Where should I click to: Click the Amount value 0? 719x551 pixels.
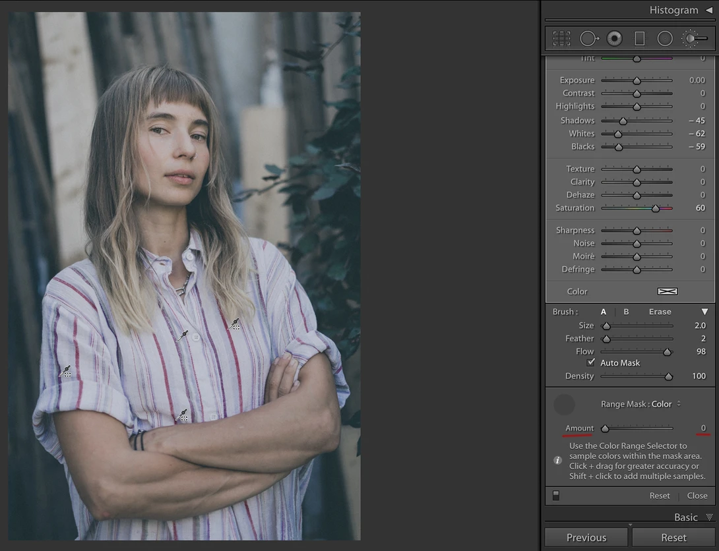(703, 428)
